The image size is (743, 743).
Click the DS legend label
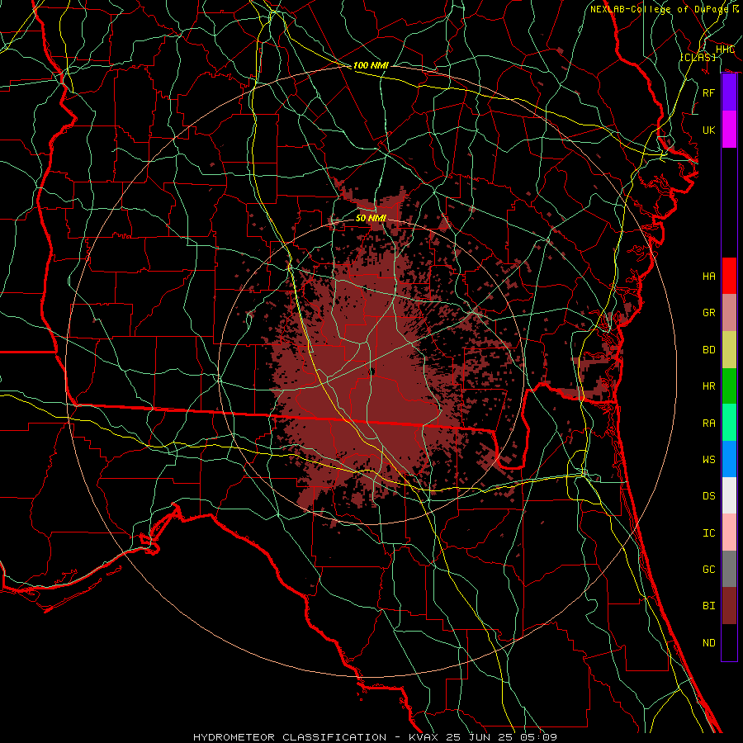pos(709,495)
